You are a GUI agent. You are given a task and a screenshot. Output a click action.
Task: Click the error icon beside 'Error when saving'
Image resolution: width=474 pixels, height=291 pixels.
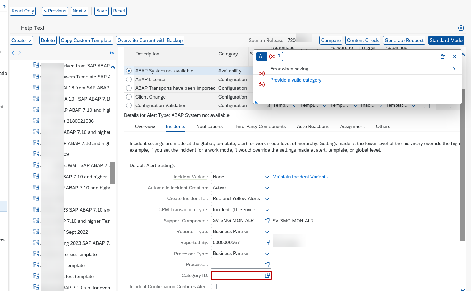pos(262,74)
